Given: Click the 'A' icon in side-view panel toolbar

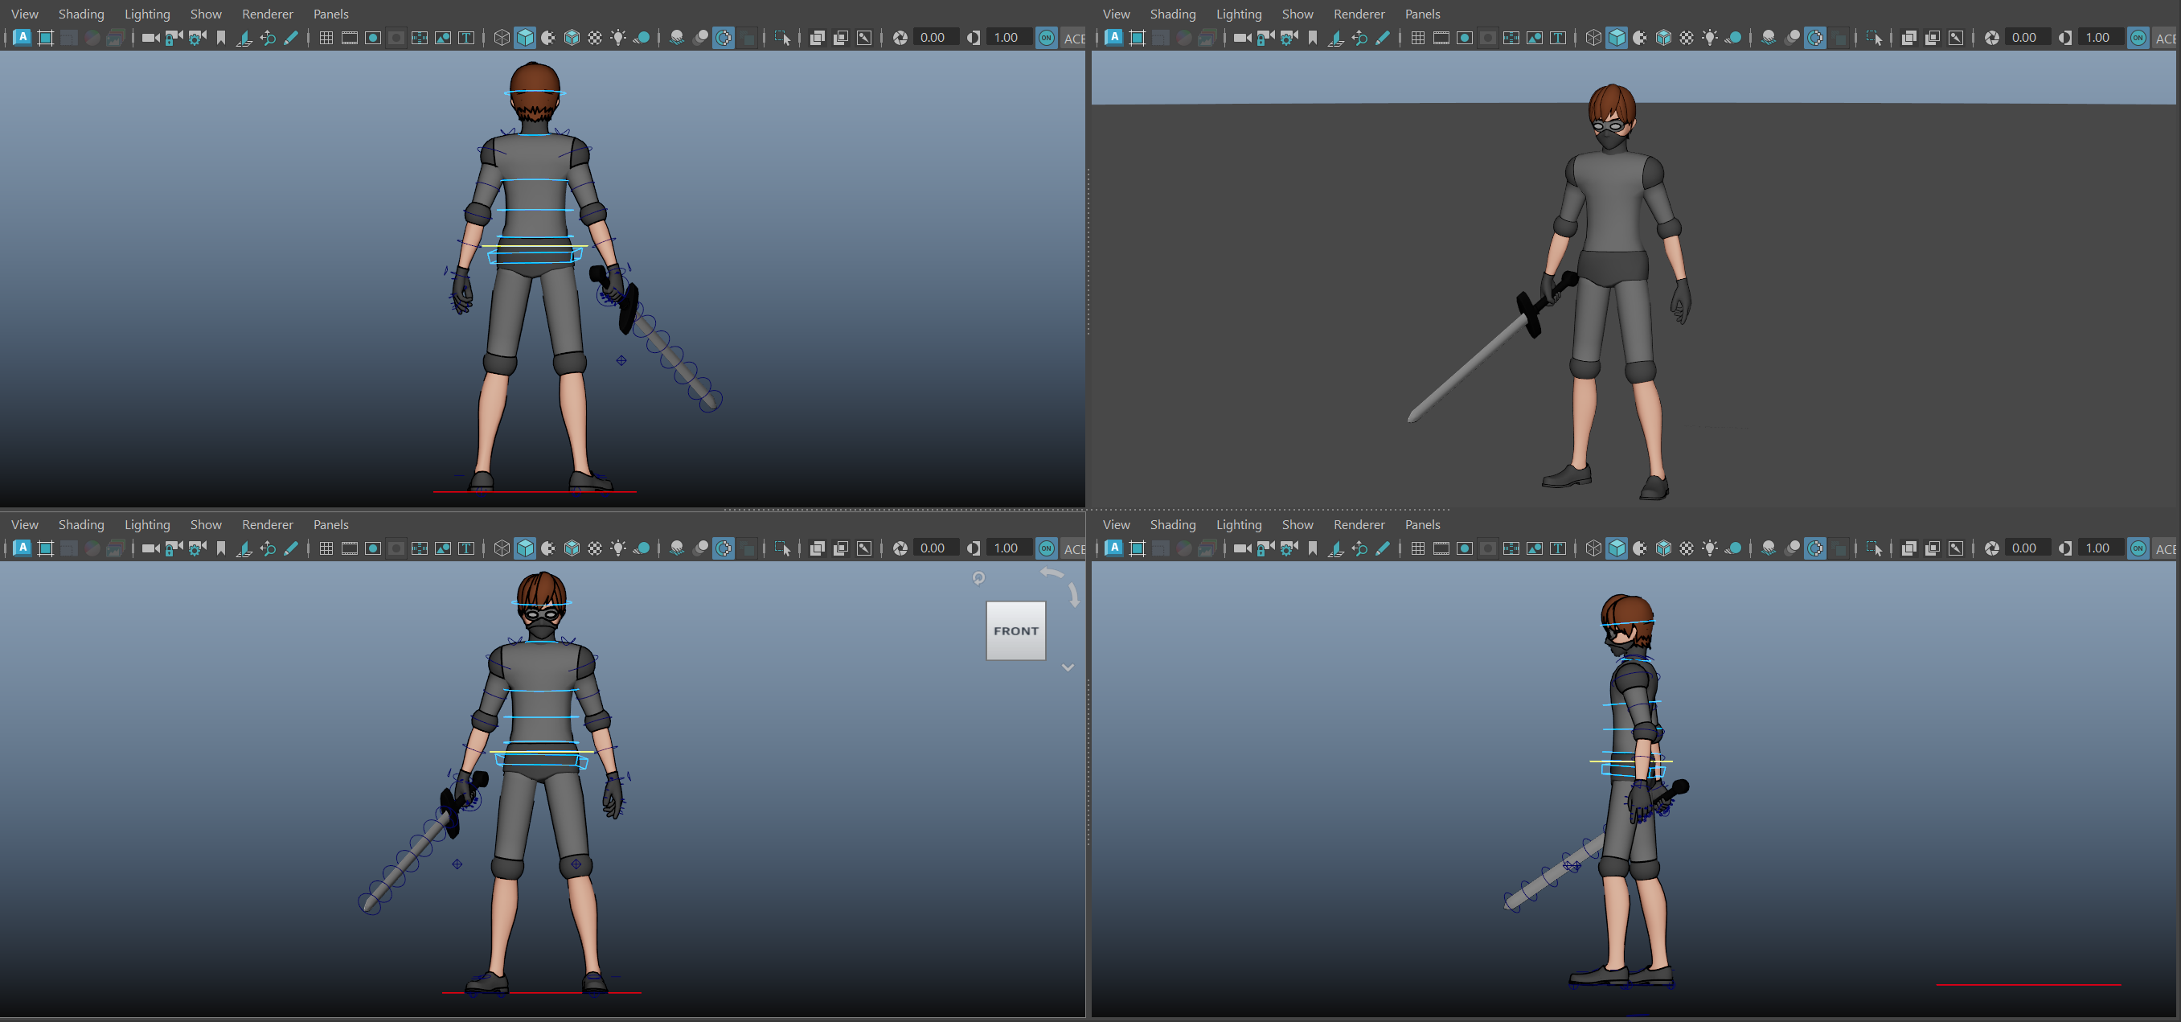Looking at the screenshot, I should (x=1114, y=548).
